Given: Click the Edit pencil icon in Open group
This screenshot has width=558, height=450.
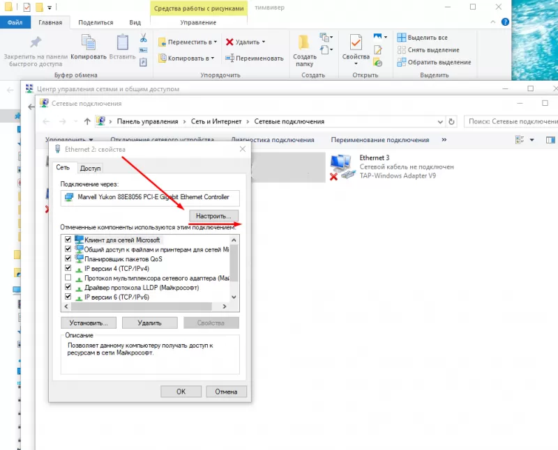Looking at the screenshot, I should click(378, 49).
